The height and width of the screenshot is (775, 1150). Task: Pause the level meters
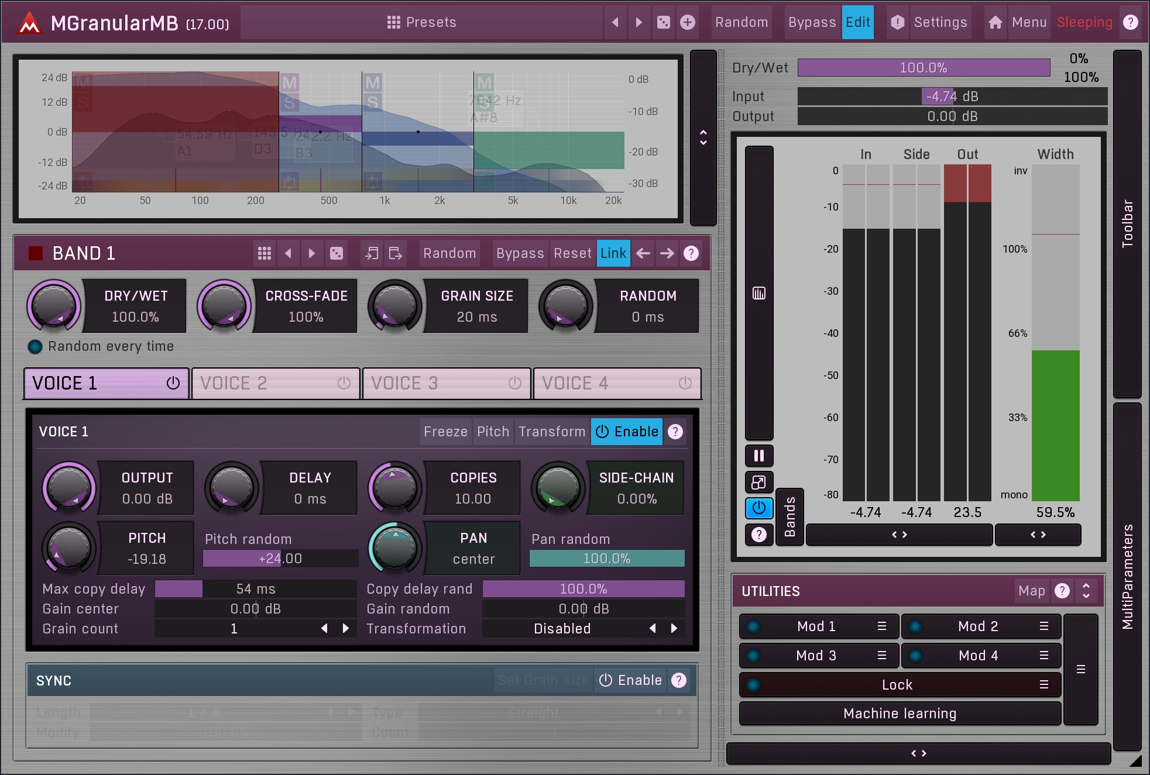tap(759, 456)
